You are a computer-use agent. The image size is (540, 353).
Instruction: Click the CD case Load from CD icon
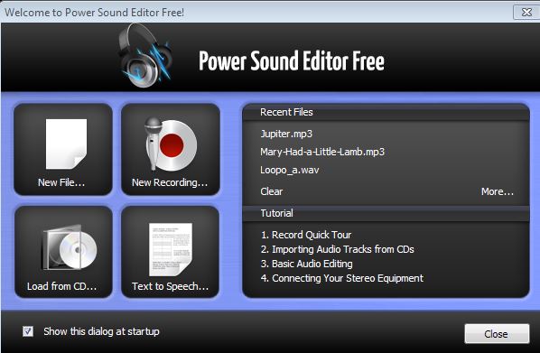coord(70,246)
